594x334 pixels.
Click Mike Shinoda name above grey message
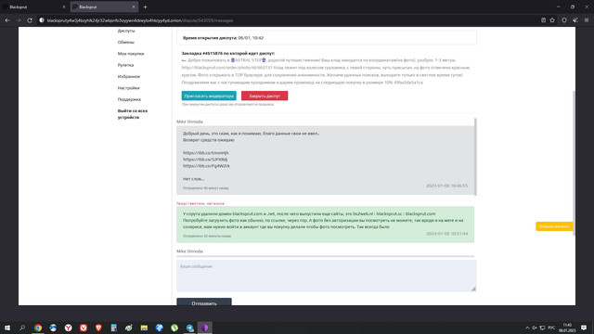coord(189,122)
